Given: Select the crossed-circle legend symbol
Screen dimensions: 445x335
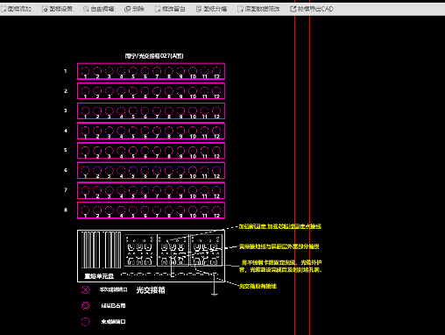Looking at the screenshot, I should pyautogui.click(x=86, y=290).
